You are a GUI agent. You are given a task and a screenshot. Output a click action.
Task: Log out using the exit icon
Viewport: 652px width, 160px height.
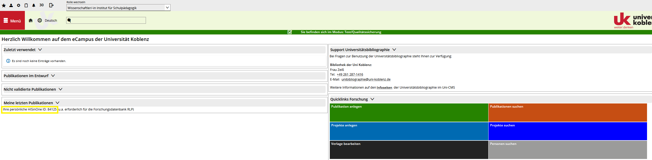point(51,5)
